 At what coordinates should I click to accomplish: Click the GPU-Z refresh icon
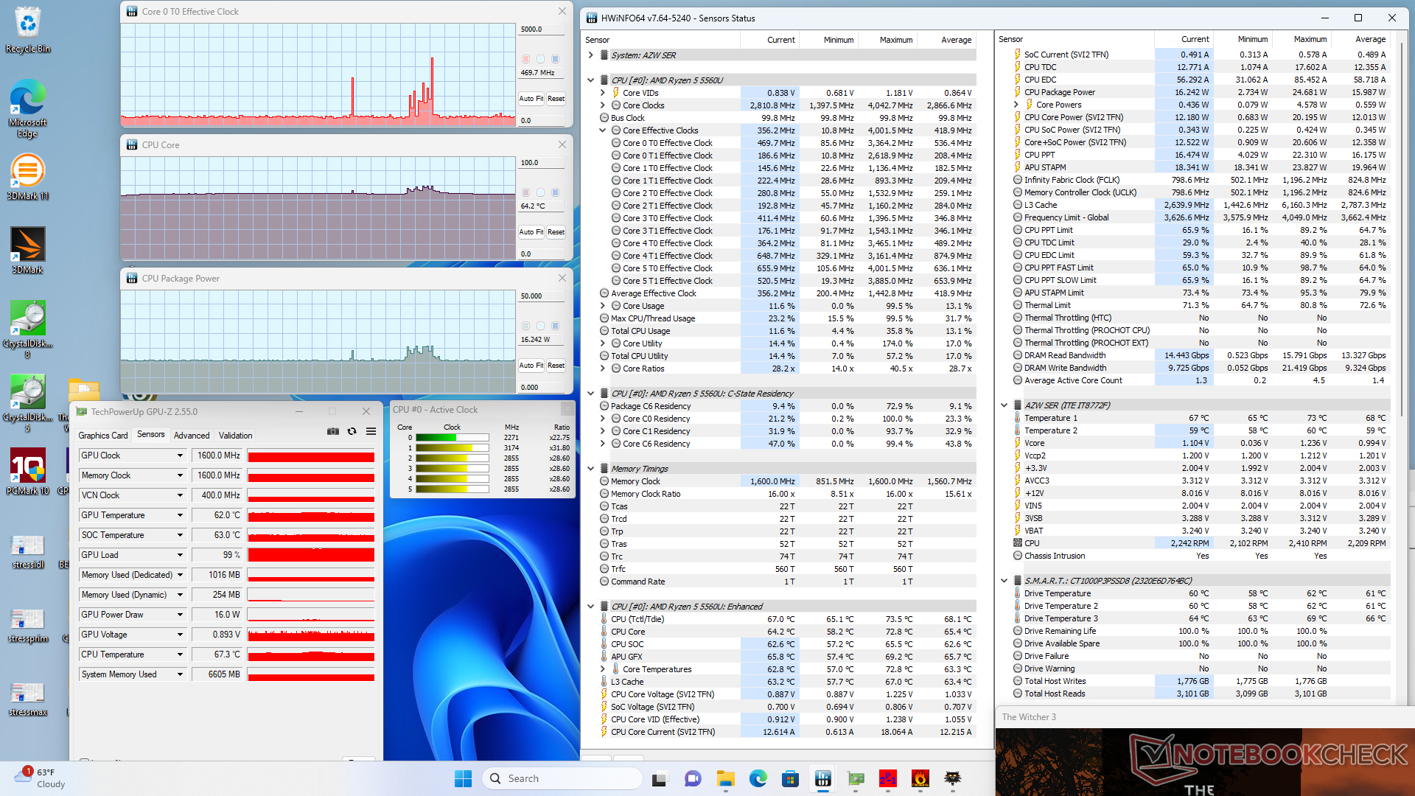(352, 431)
